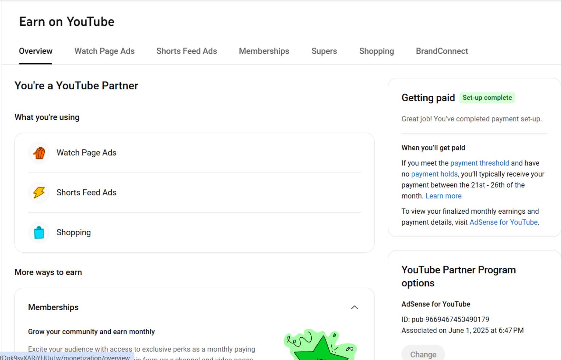Click the 'You're a YouTube Partner' heading
The height and width of the screenshot is (360, 561).
(x=76, y=86)
